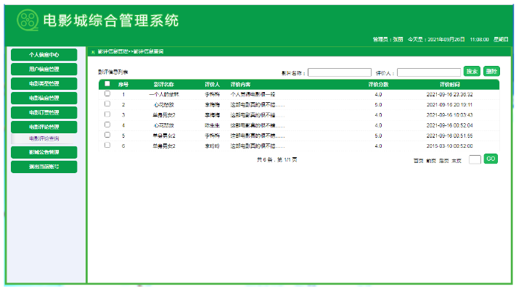Click the reviewer name in row 4

[x=212, y=125]
